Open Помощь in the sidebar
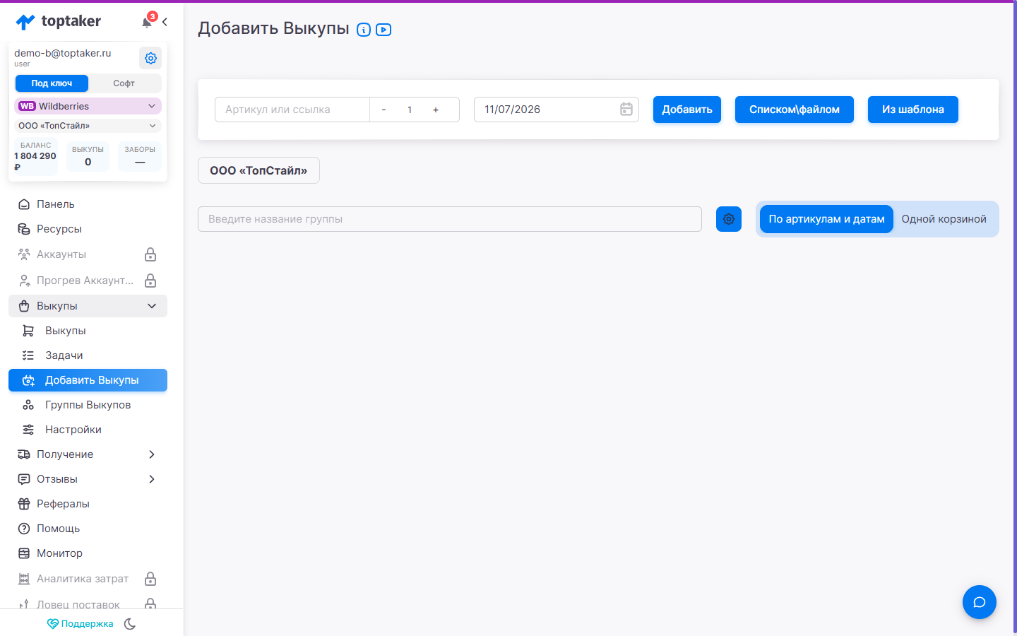 [88, 529]
